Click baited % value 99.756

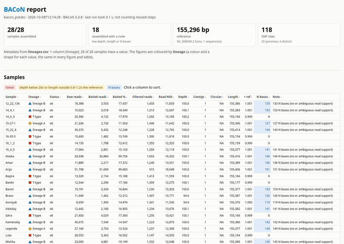tap(123, 156)
